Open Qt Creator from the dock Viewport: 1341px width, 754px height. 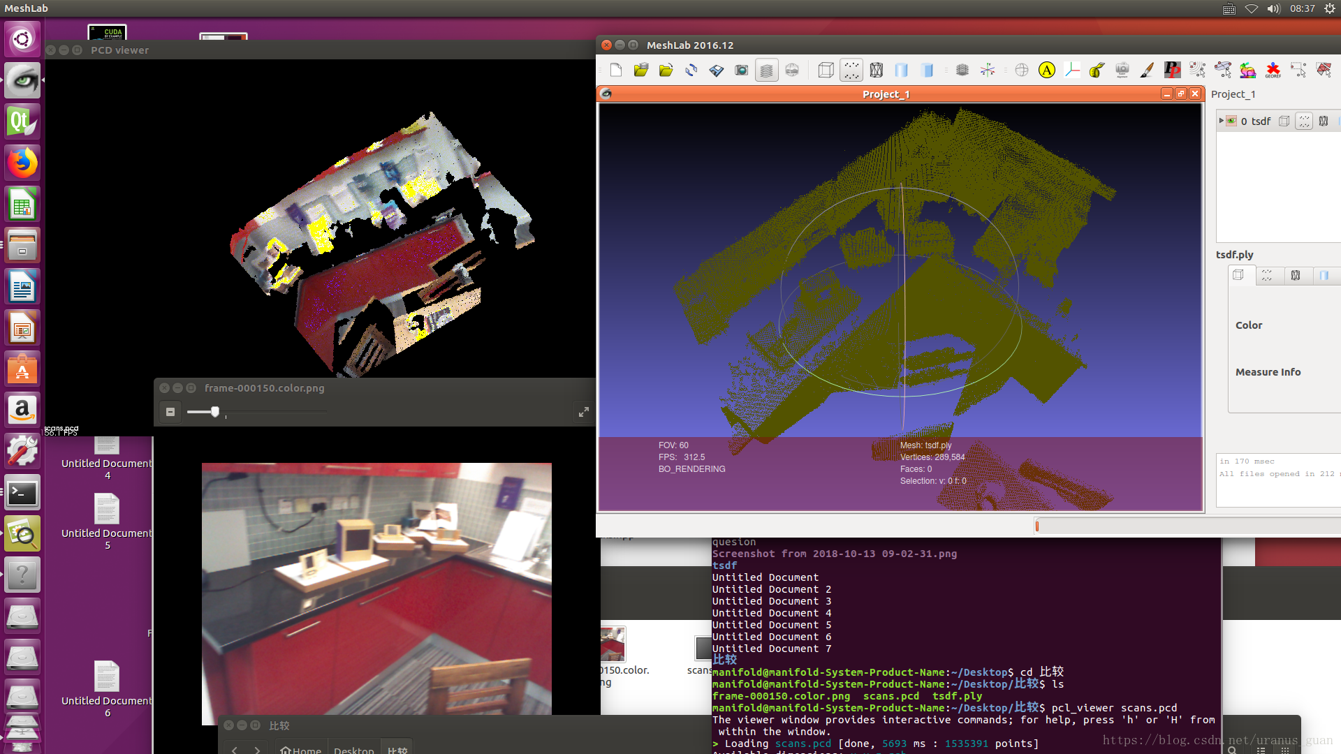coord(22,121)
